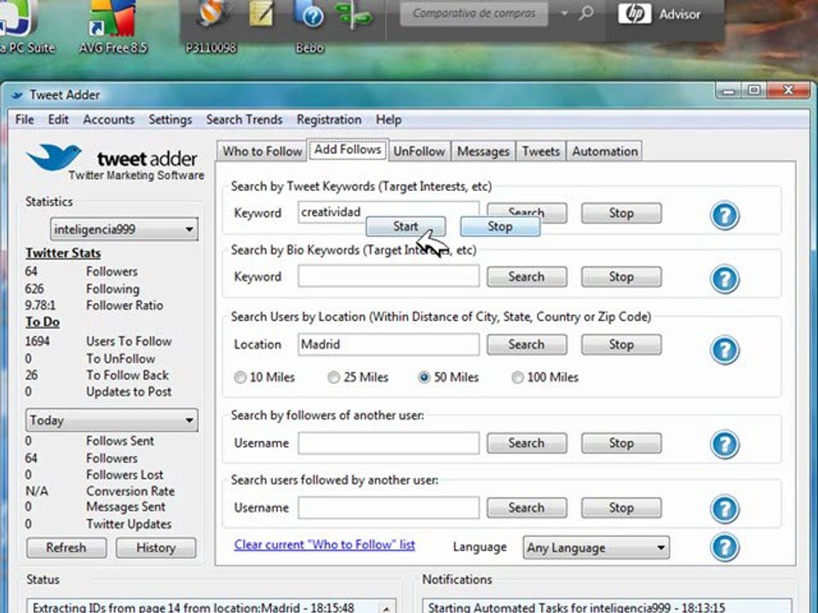
Task: Open the Any Language dropdown
Action: (x=596, y=547)
